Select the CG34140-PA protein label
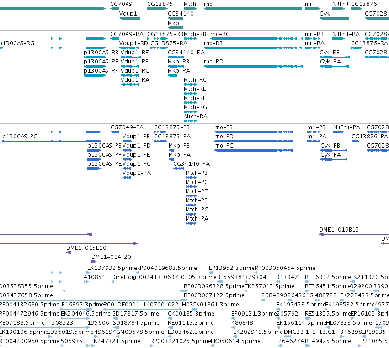389x348 pixels. [x=192, y=164]
